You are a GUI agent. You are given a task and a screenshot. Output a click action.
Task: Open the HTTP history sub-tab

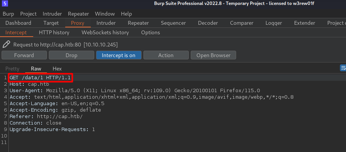[x=54, y=33]
